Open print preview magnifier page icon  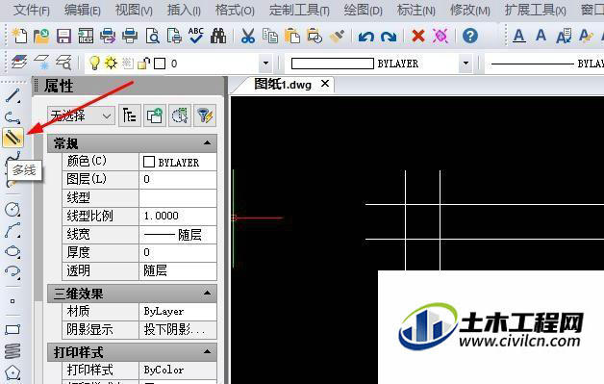click(153, 36)
